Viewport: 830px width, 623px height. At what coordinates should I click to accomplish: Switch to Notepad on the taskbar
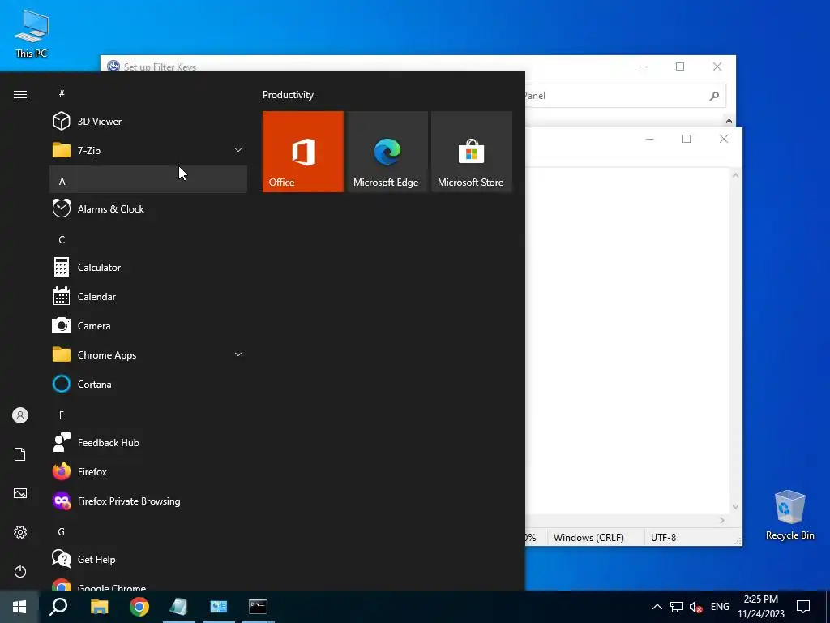click(x=179, y=607)
